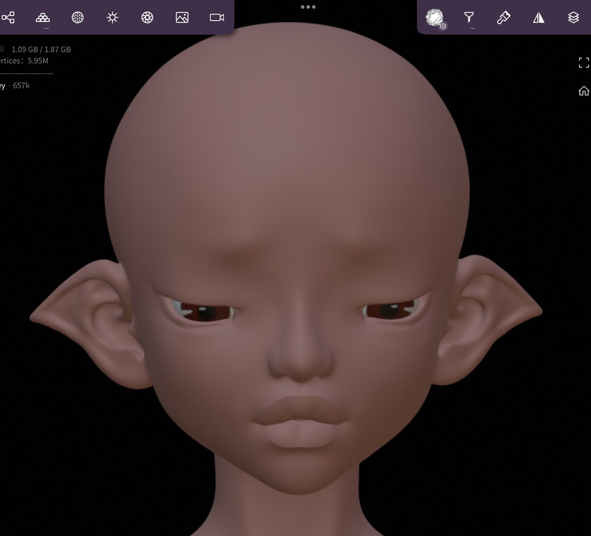Viewport: 591px width, 536px height.
Task: Open the Layers stack panel
Action: pyautogui.click(x=574, y=17)
